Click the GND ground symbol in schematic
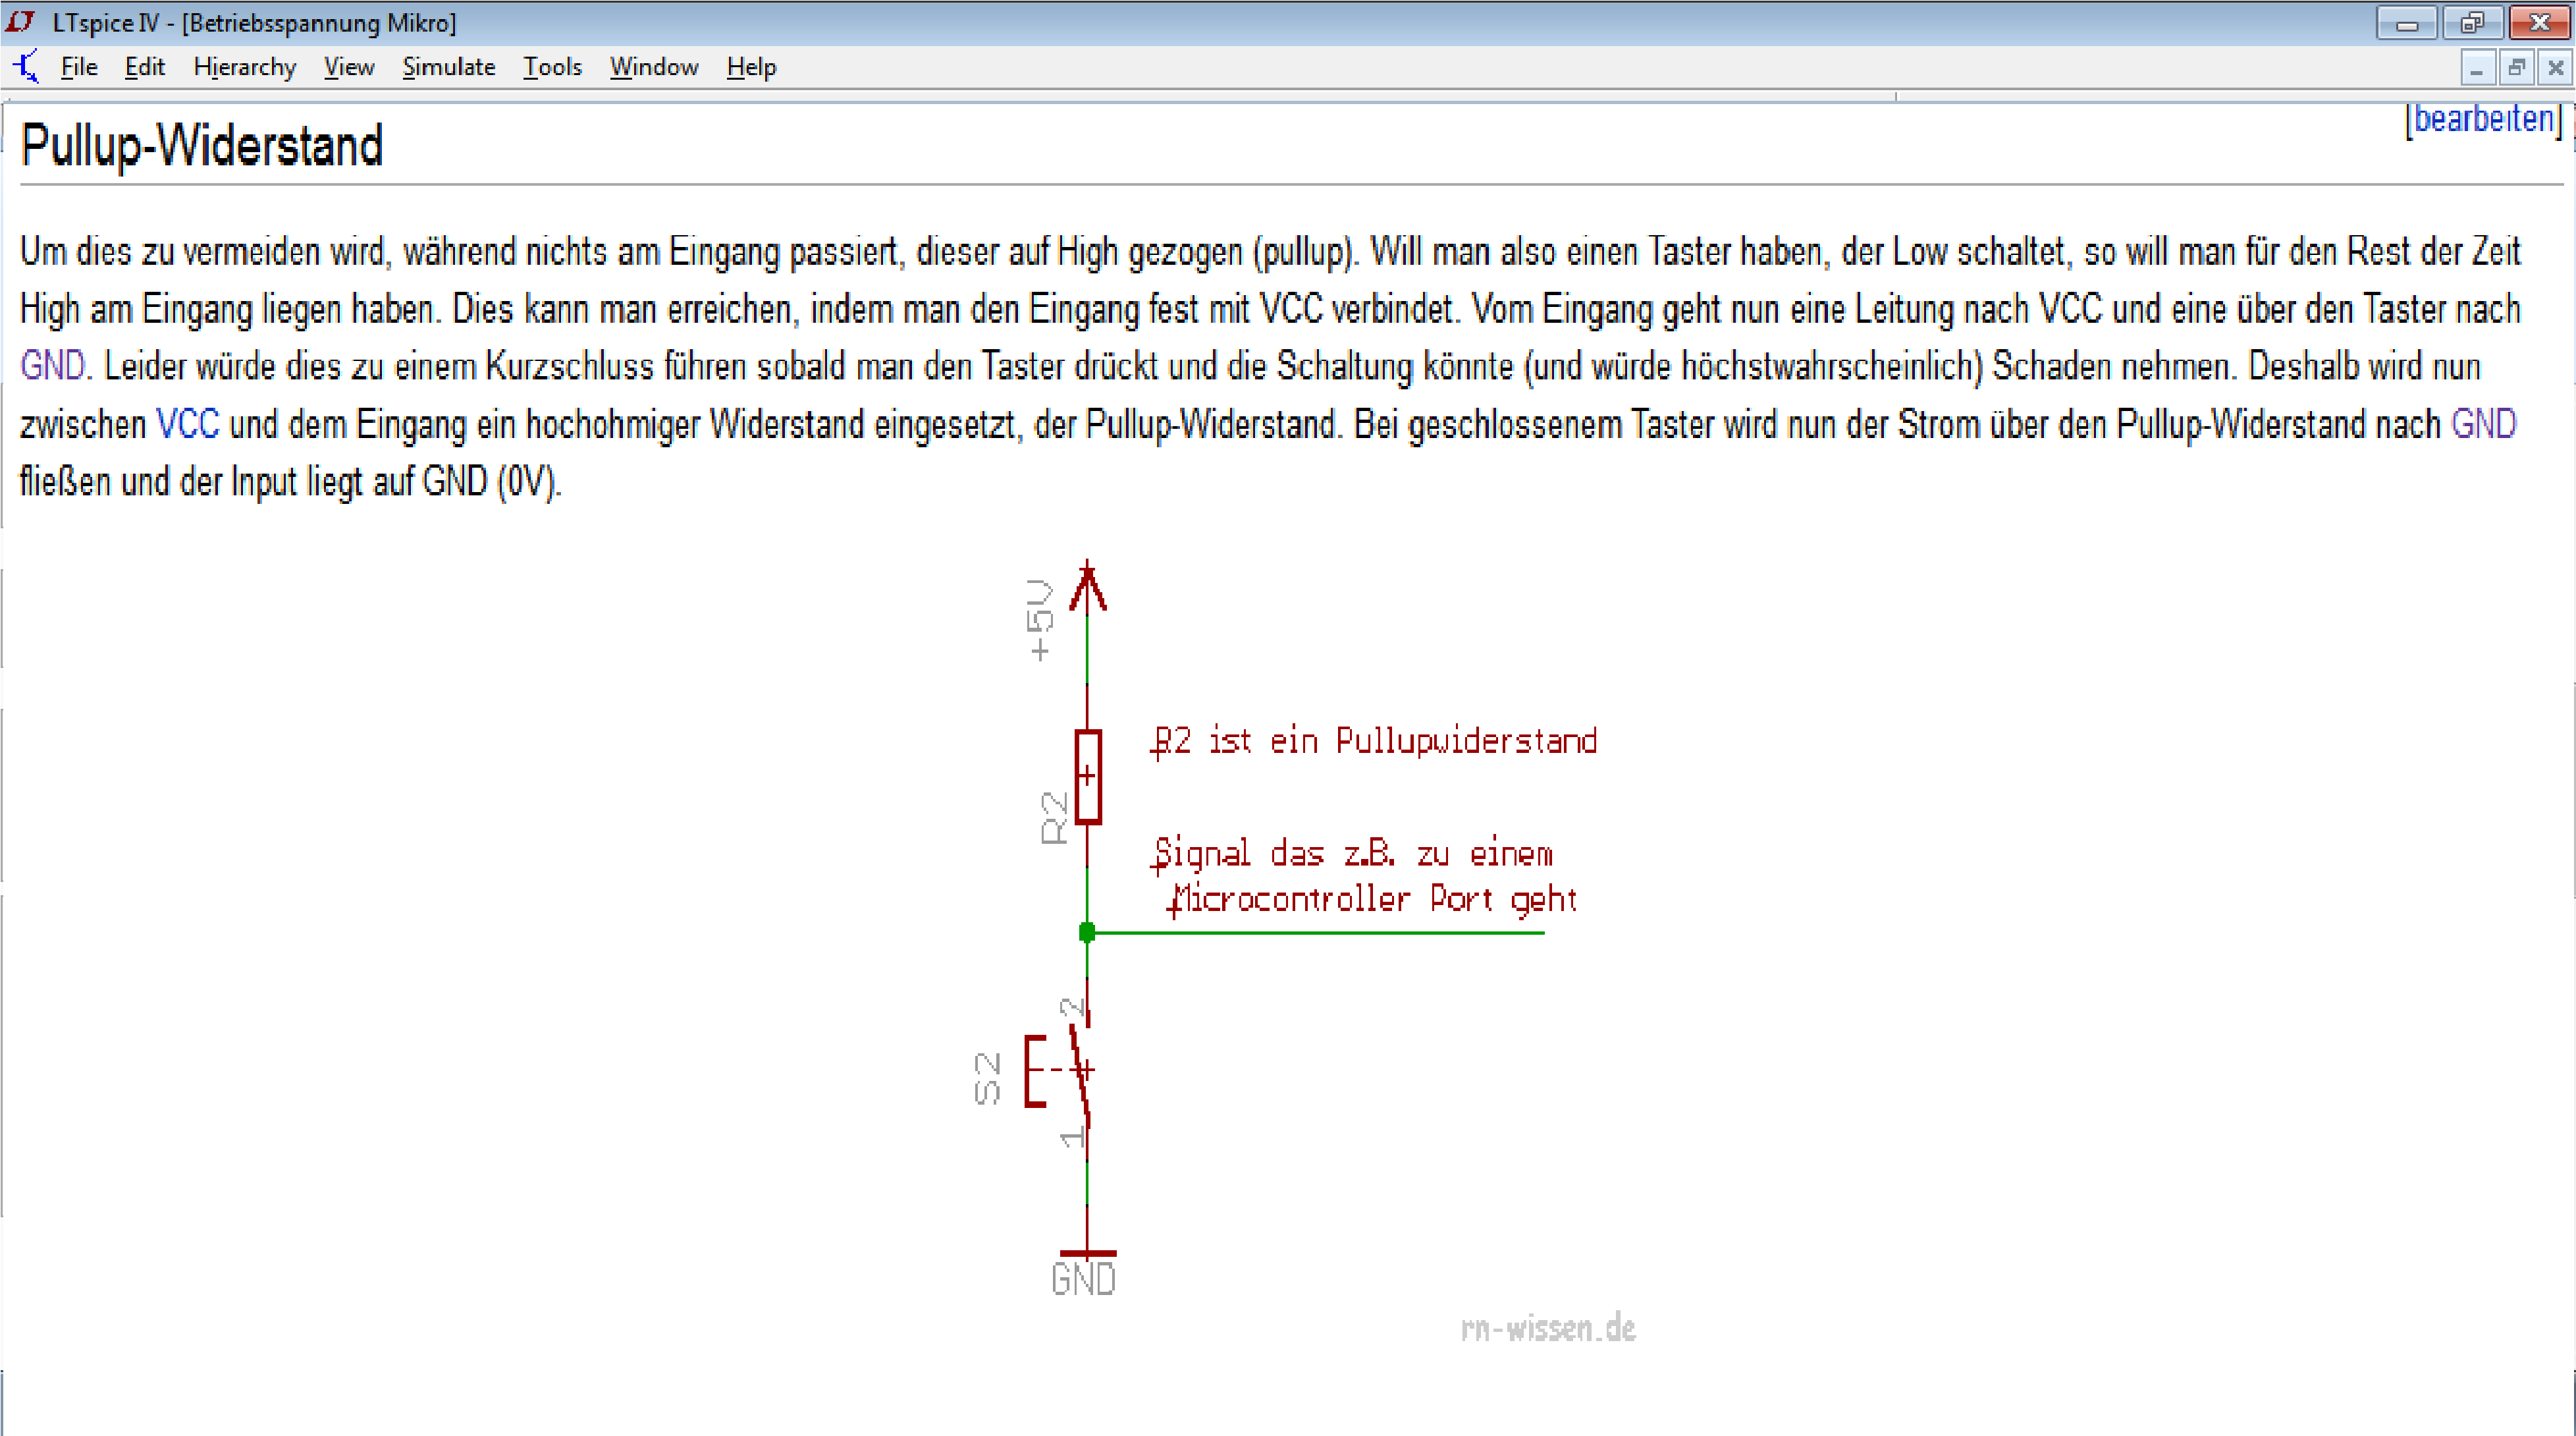2576x1436 pixels. [1087, 1253]
